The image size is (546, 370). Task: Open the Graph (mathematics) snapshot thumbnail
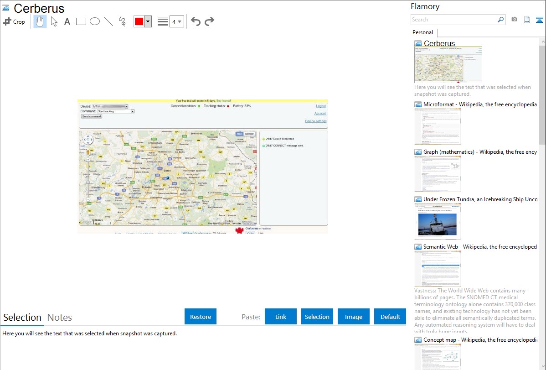tap(438, 174)
